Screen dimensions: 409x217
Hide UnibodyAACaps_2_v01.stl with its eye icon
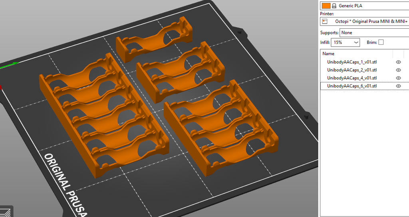click(x=398, y=70)
